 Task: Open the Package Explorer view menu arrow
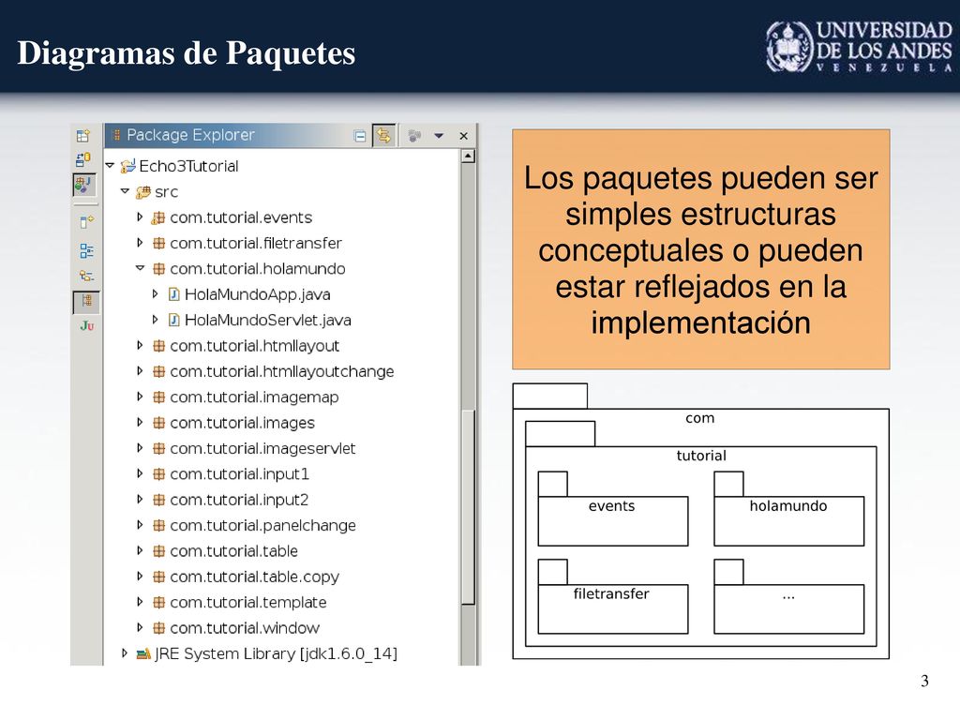[439, 136]
